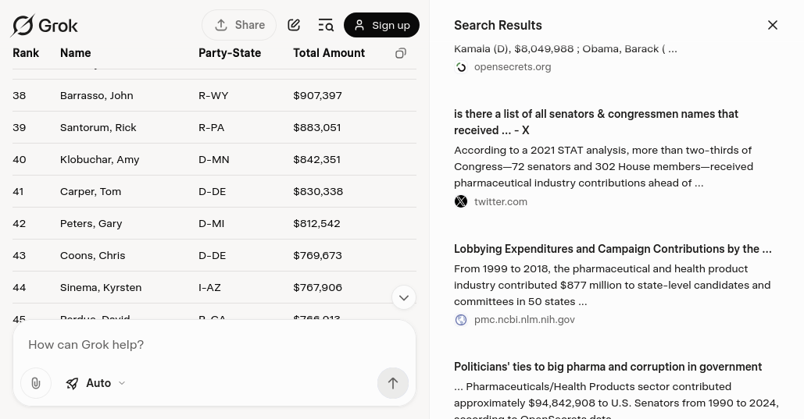Select the 'Coons, Chris' cell
Screen dimensions: 804x419
pyautogui.click(x=92, y=256)
